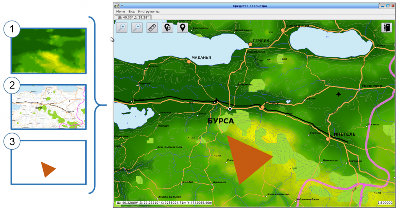This screenshot has width=399, height=210.
Task: Click the coordinate readout in status bar
Action: [x=164, y=203]
